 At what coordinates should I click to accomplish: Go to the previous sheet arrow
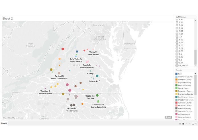(187, 124)
